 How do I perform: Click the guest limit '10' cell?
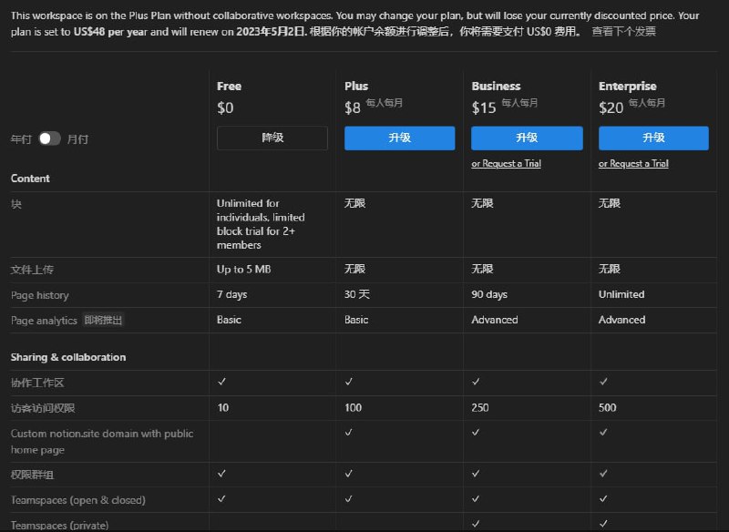pos(223,408)
